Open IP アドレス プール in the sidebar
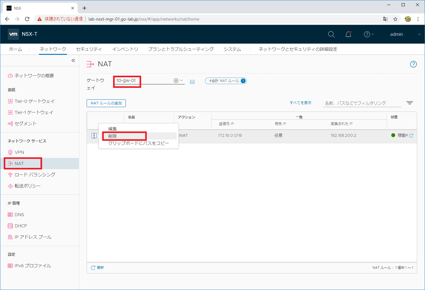Viewport: 425px width, 290px height. point(30,237)
